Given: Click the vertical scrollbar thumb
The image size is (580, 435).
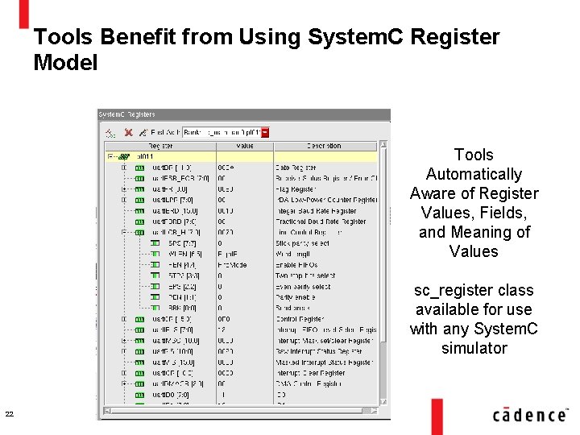Looking at the screenshot, I should [383, 246].
